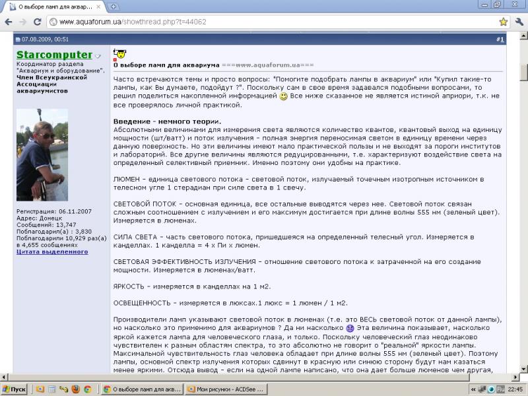Click the vertical scrollbar up arrow
This screenshot has height=396, width=528.
tap(523, 35)
